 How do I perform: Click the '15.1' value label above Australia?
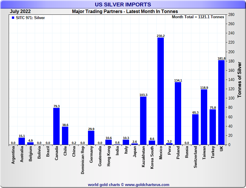[22, 136]
